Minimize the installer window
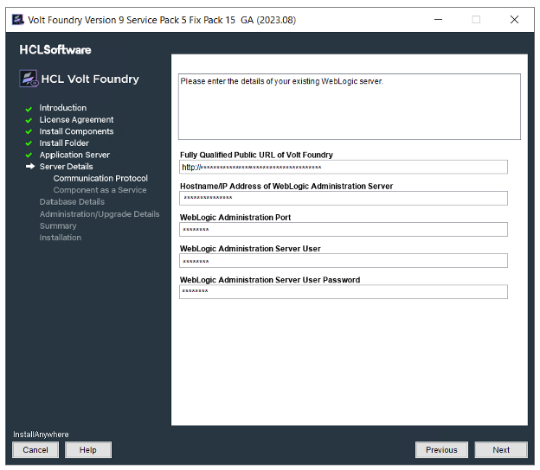This screenshot has width=540, height=470. [x=438, y=20]
